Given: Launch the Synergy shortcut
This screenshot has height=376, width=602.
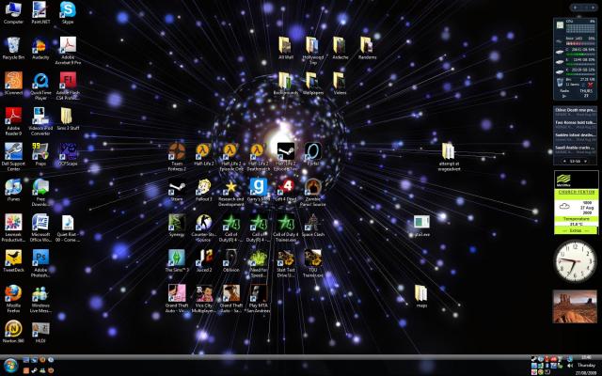Looking at the screenshot, I should (177, 225).
